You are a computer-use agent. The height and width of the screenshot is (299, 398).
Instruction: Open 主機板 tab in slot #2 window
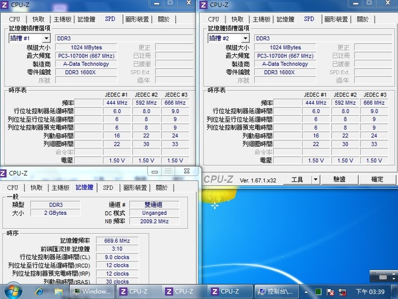coord(261,19)
